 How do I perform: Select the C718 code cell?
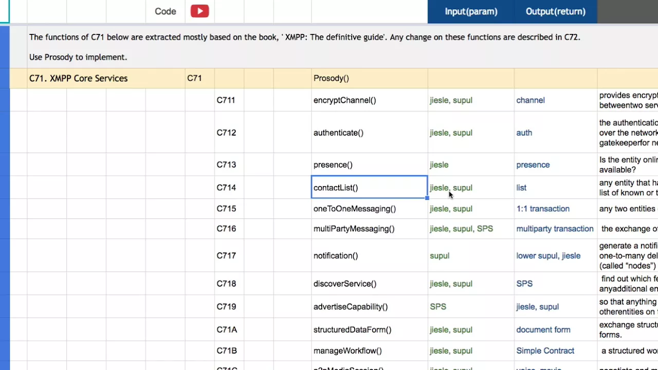pos(229,284)
